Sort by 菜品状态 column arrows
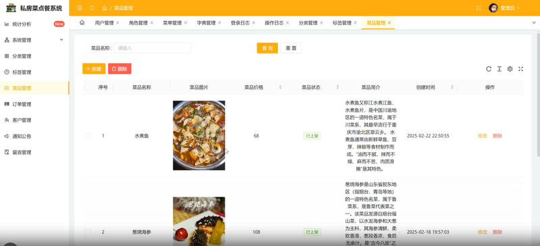This screenshot has width=540, height=246. click(x=337, y=87)
